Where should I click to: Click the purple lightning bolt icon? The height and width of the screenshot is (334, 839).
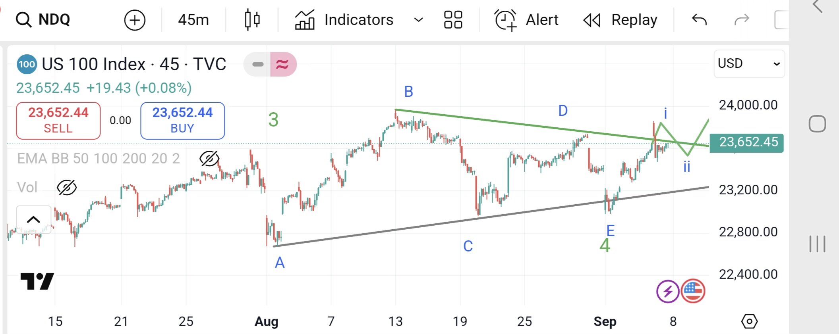click(x=667, y=292)
